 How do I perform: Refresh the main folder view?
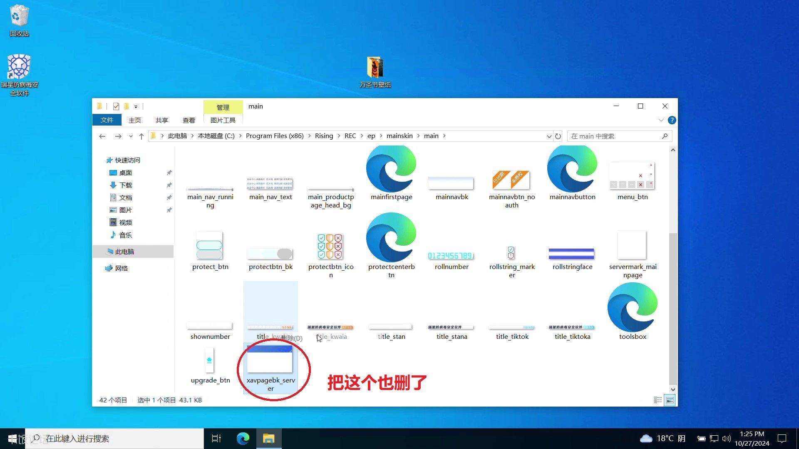pyautogui.click(x=558, y=136)
